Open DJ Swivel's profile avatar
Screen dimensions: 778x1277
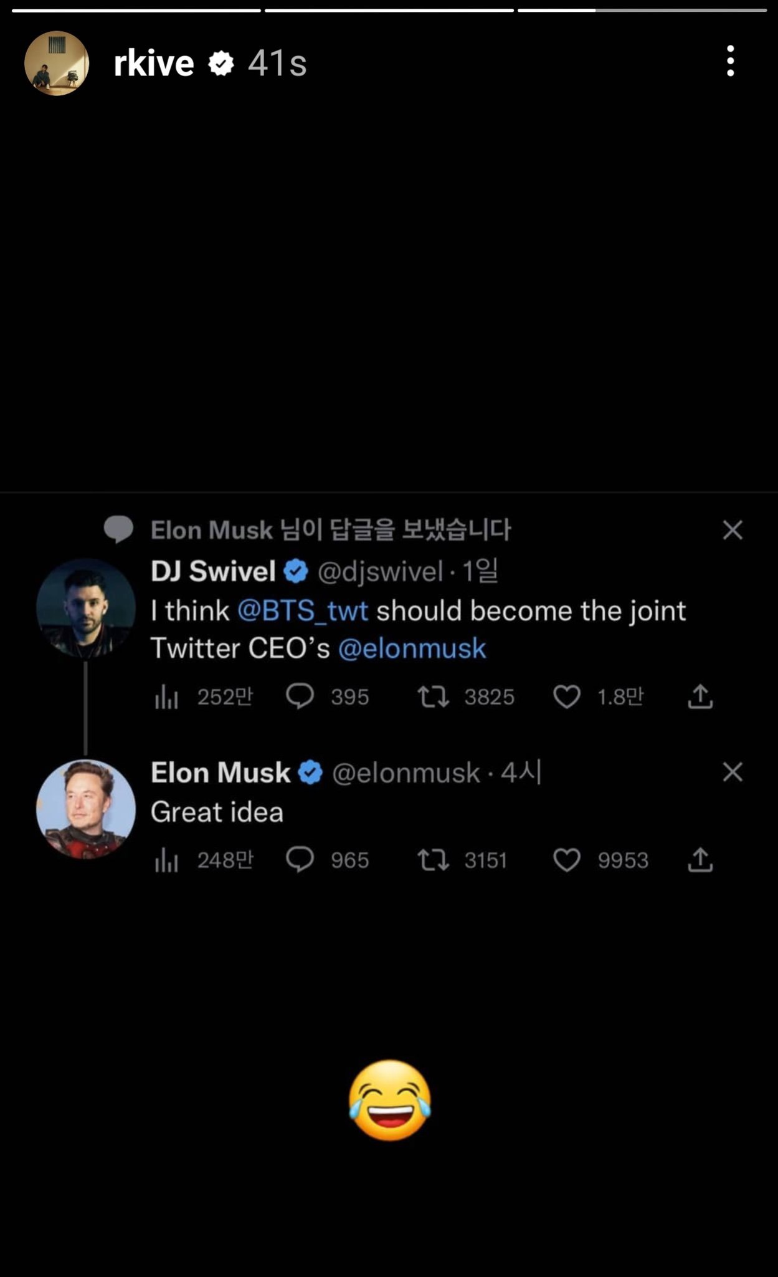click(85, 608)
